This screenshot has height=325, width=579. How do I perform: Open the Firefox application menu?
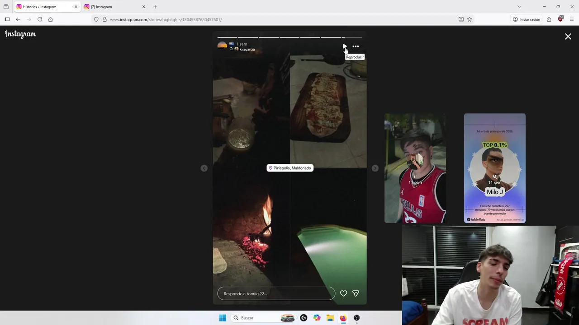pyautogui.click(x=572, y=19)
